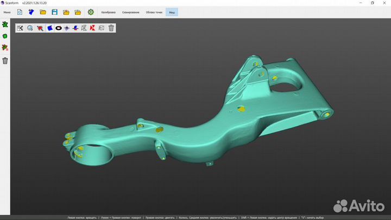Click the blue floppy disk save icon
Viewport: 391px width, 220px height.
pos(54,12)
